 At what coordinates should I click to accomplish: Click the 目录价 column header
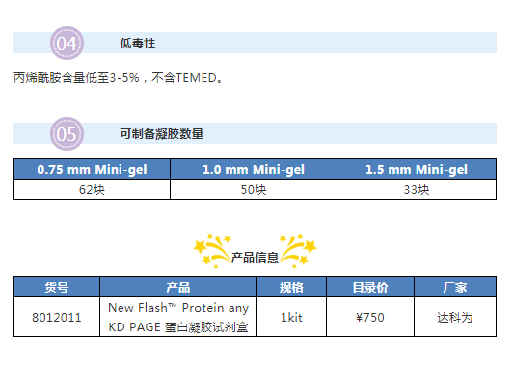tap(370, 288)
